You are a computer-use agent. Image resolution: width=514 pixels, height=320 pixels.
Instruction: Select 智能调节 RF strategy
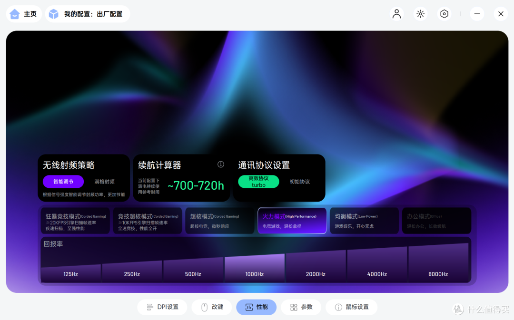[63, 182]
